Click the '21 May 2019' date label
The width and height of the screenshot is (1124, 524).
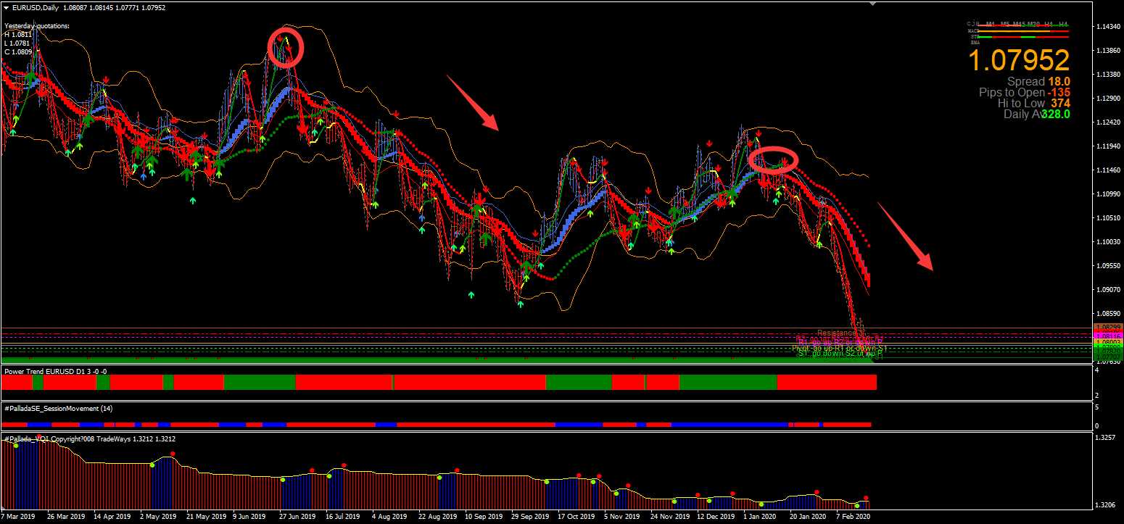(206, 517)
